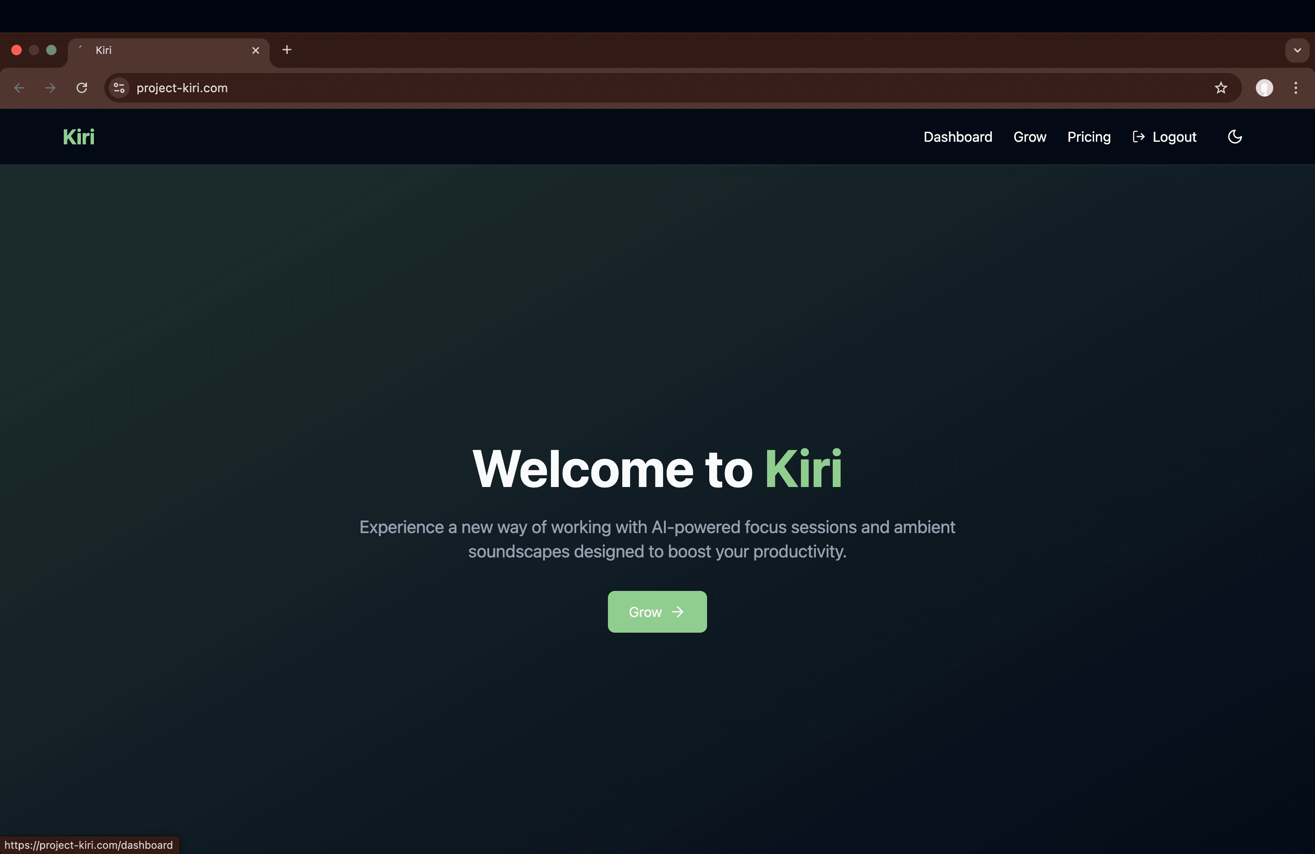
Task: Click the green Grow button
Action: tap(657, 611)
